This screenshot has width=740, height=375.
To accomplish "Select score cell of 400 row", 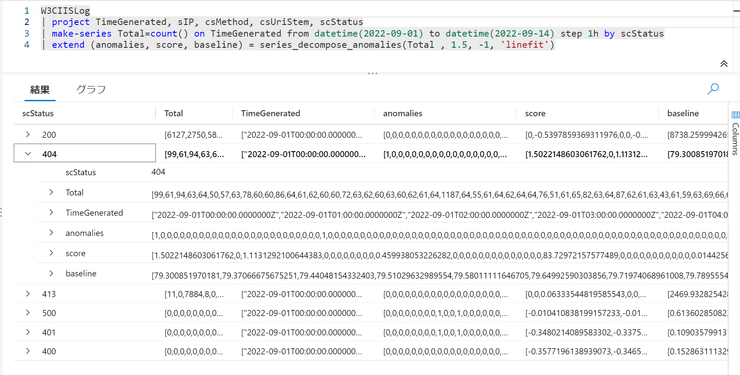I will click(586, 351).
